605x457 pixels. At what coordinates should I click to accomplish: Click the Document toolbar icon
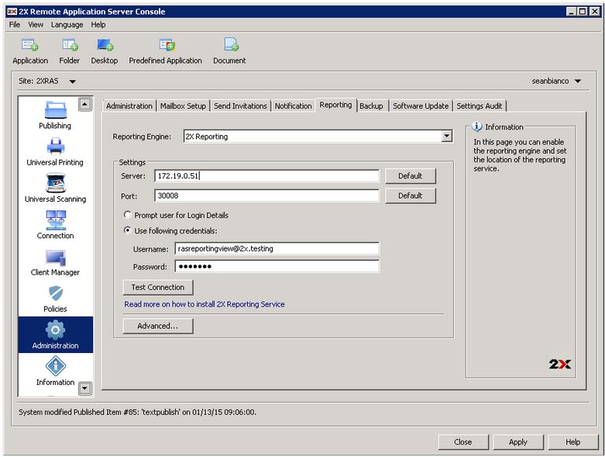click(231, 45)
